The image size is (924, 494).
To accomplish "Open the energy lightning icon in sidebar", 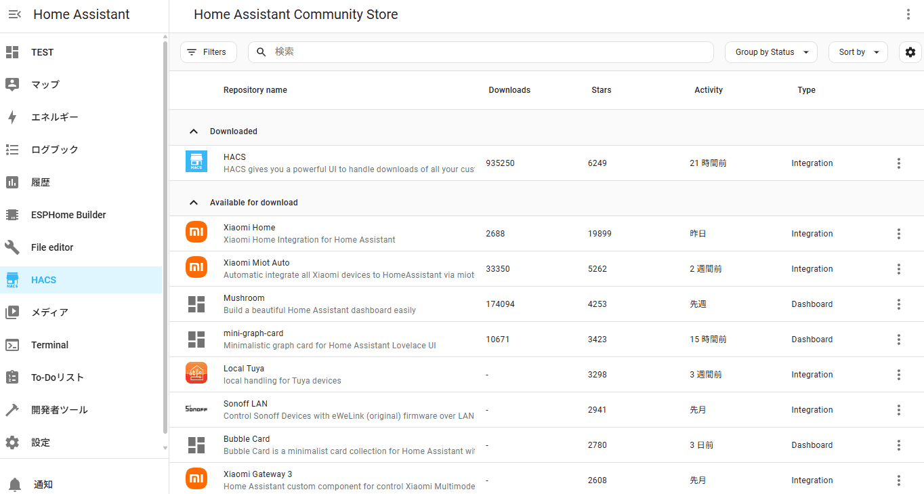I will (x=12, y=117).
